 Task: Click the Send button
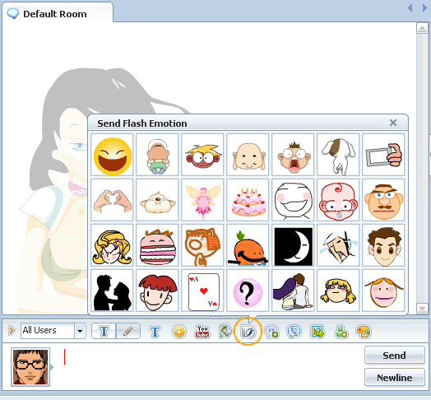tap(395, 356)
